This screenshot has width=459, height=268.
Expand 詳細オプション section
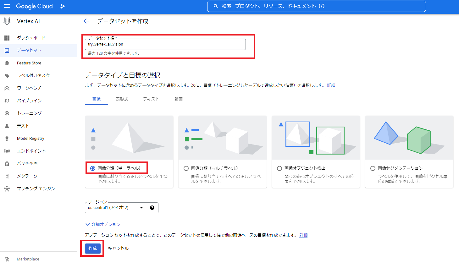103,224
